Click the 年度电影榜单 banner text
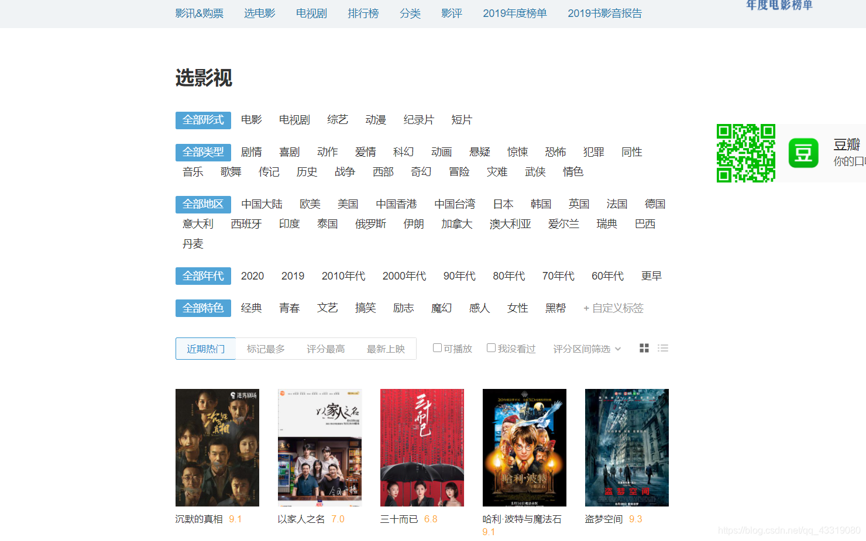The width and height of the screenshot is (866, 541). pyautogui.click(x=779, y=5)
